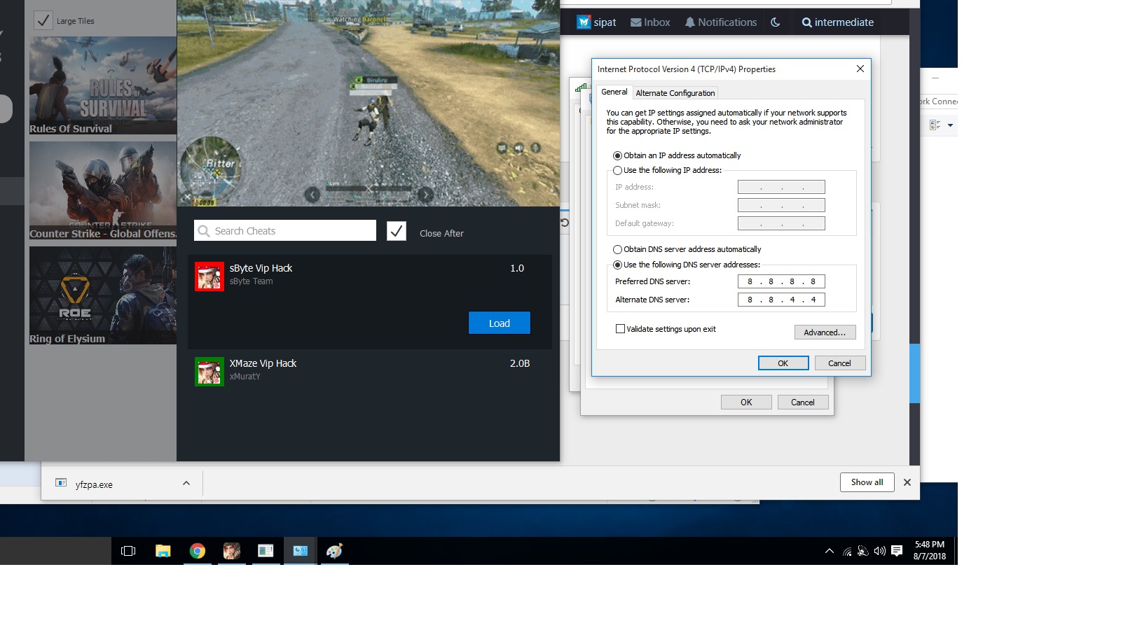The width and height of the screenshot is (1121, 630).
Task: Click the volume speaker tray icon
Action: coord(880,551)
